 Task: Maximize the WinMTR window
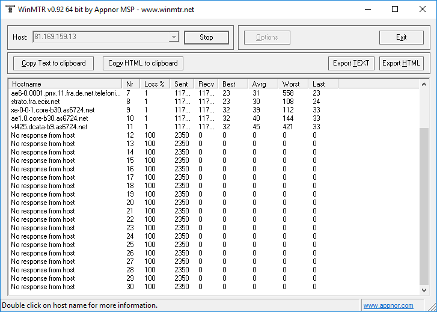click(x=395, y=9)
